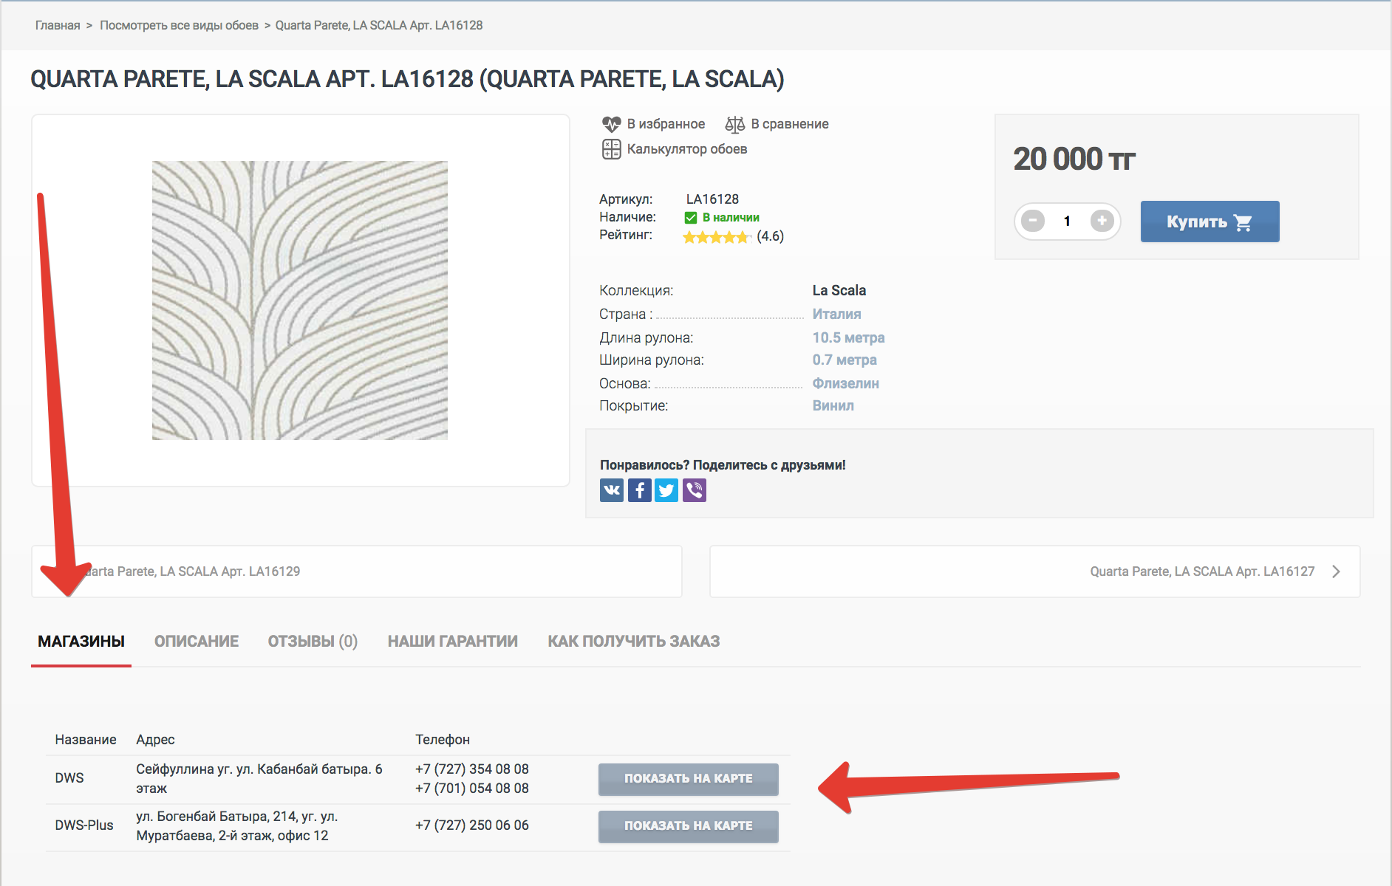This screenshot has width=1392, height=886.
Task: Click the DWS store name cell
Action: [69, 778]
